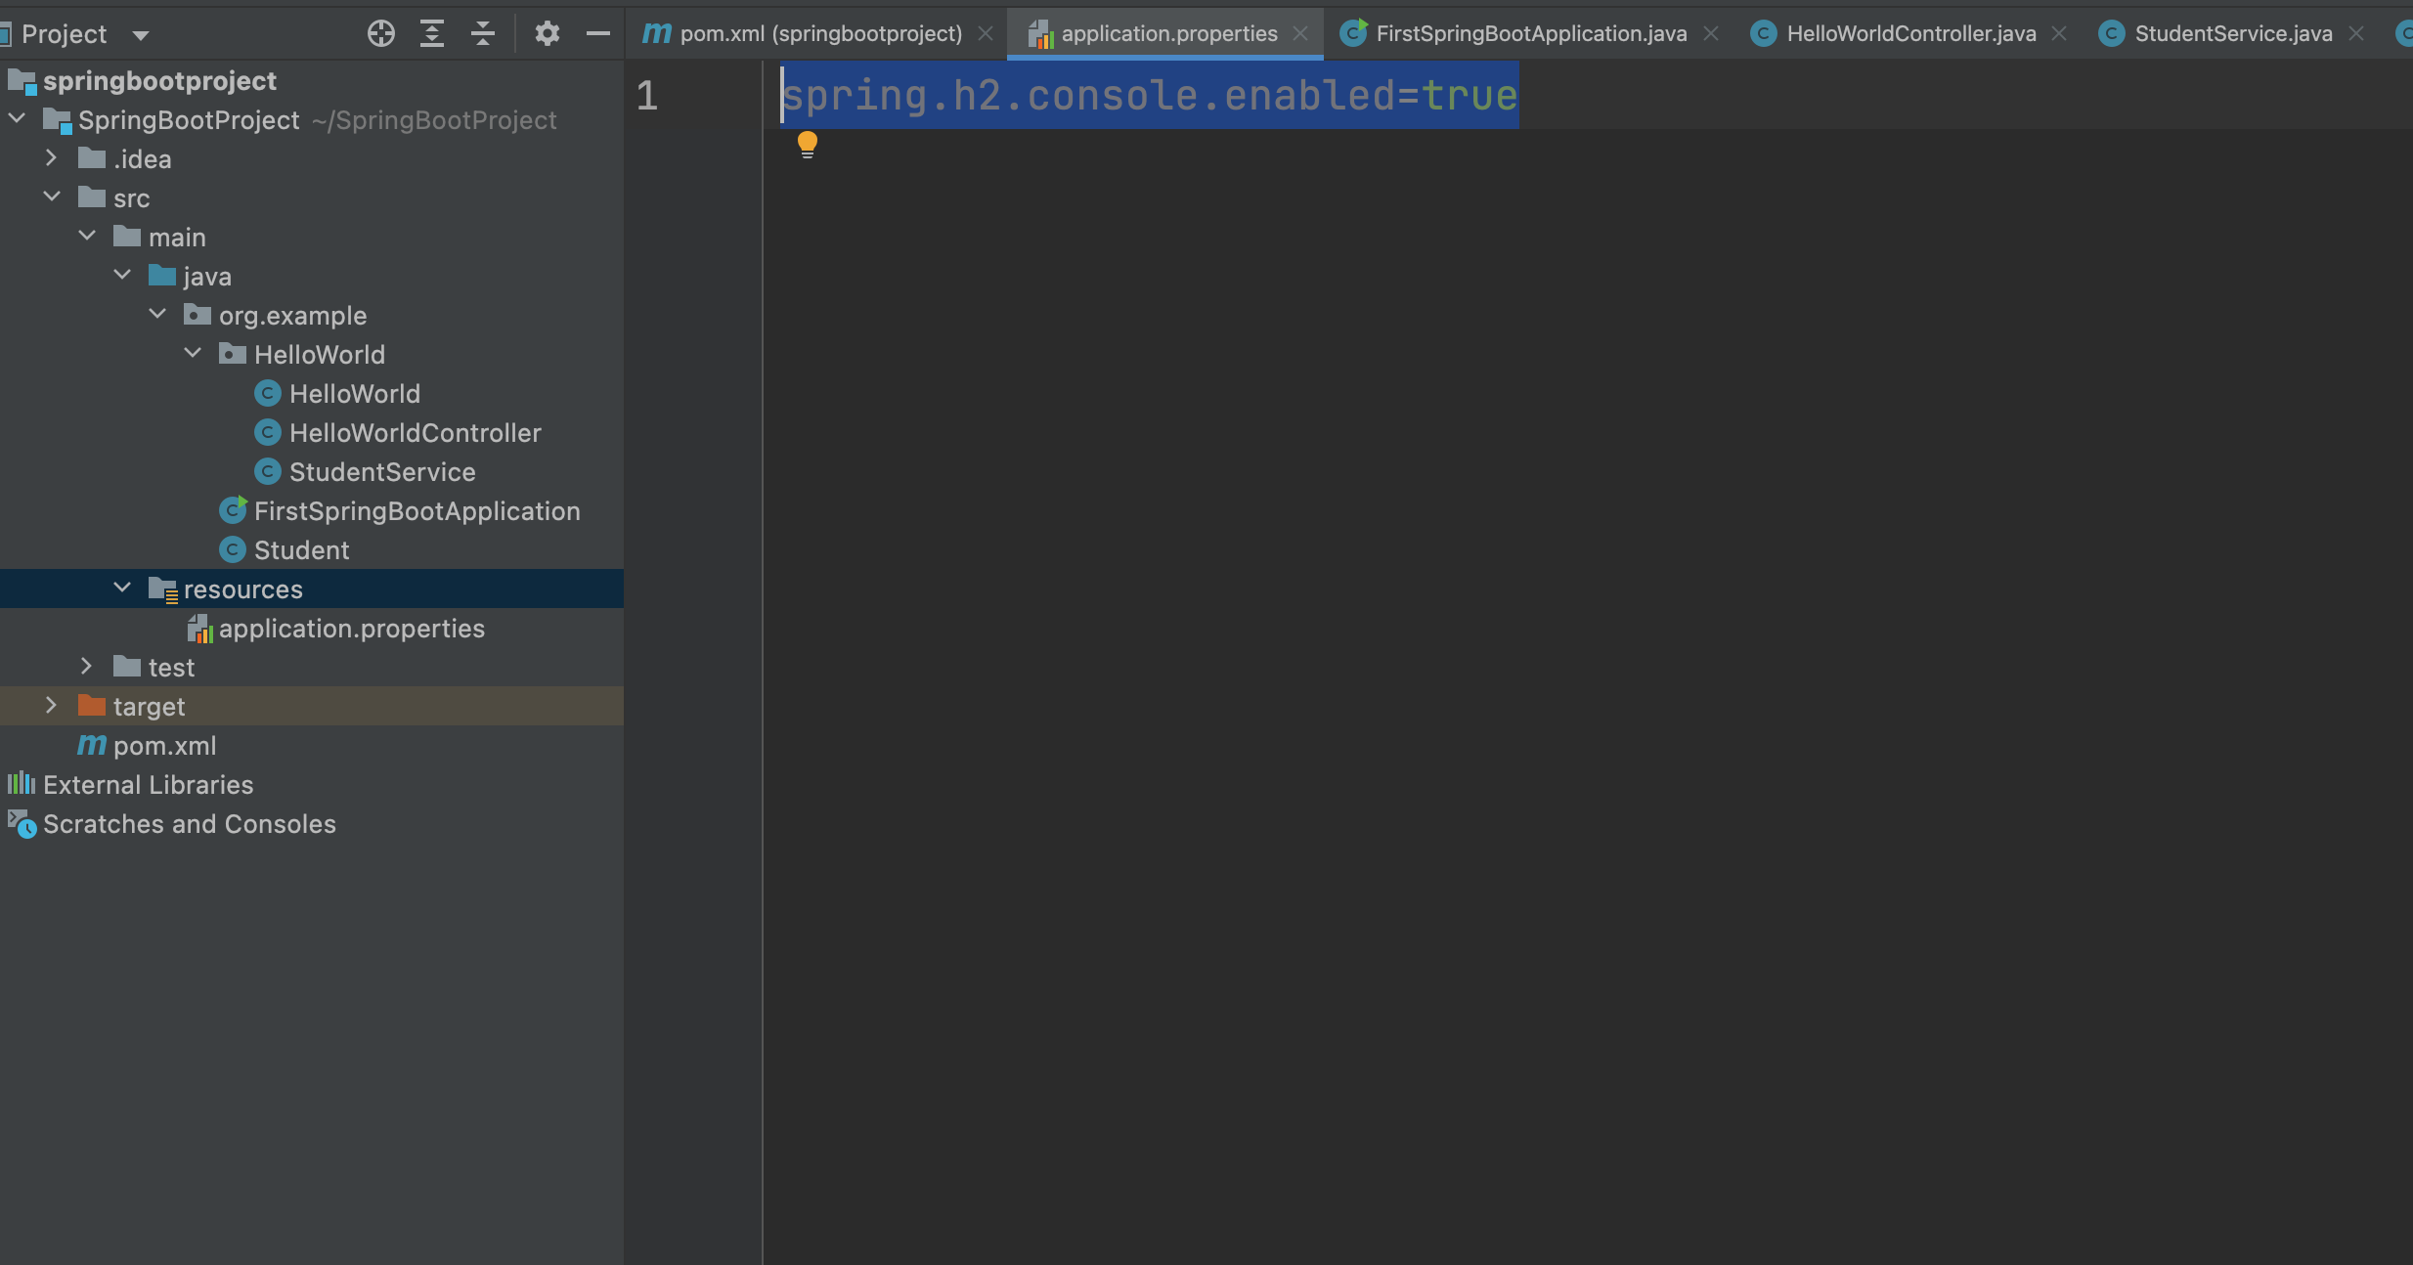Collapse the main folder

pyautogui.click(x=87, y=237)
